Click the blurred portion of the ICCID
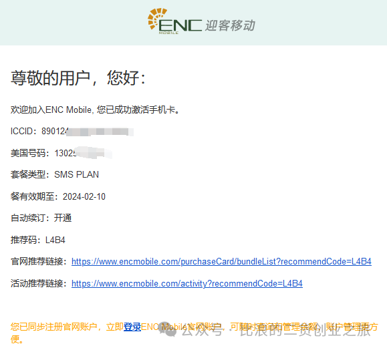Image resolution: width=387 pixels, height=350 pixels. point(100,132)
